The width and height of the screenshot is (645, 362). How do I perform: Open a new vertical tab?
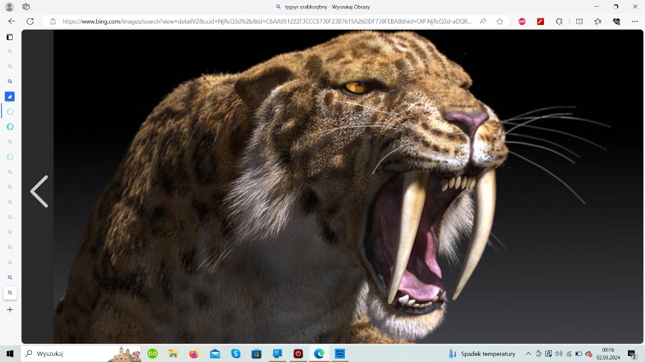[x=10, y=310]
